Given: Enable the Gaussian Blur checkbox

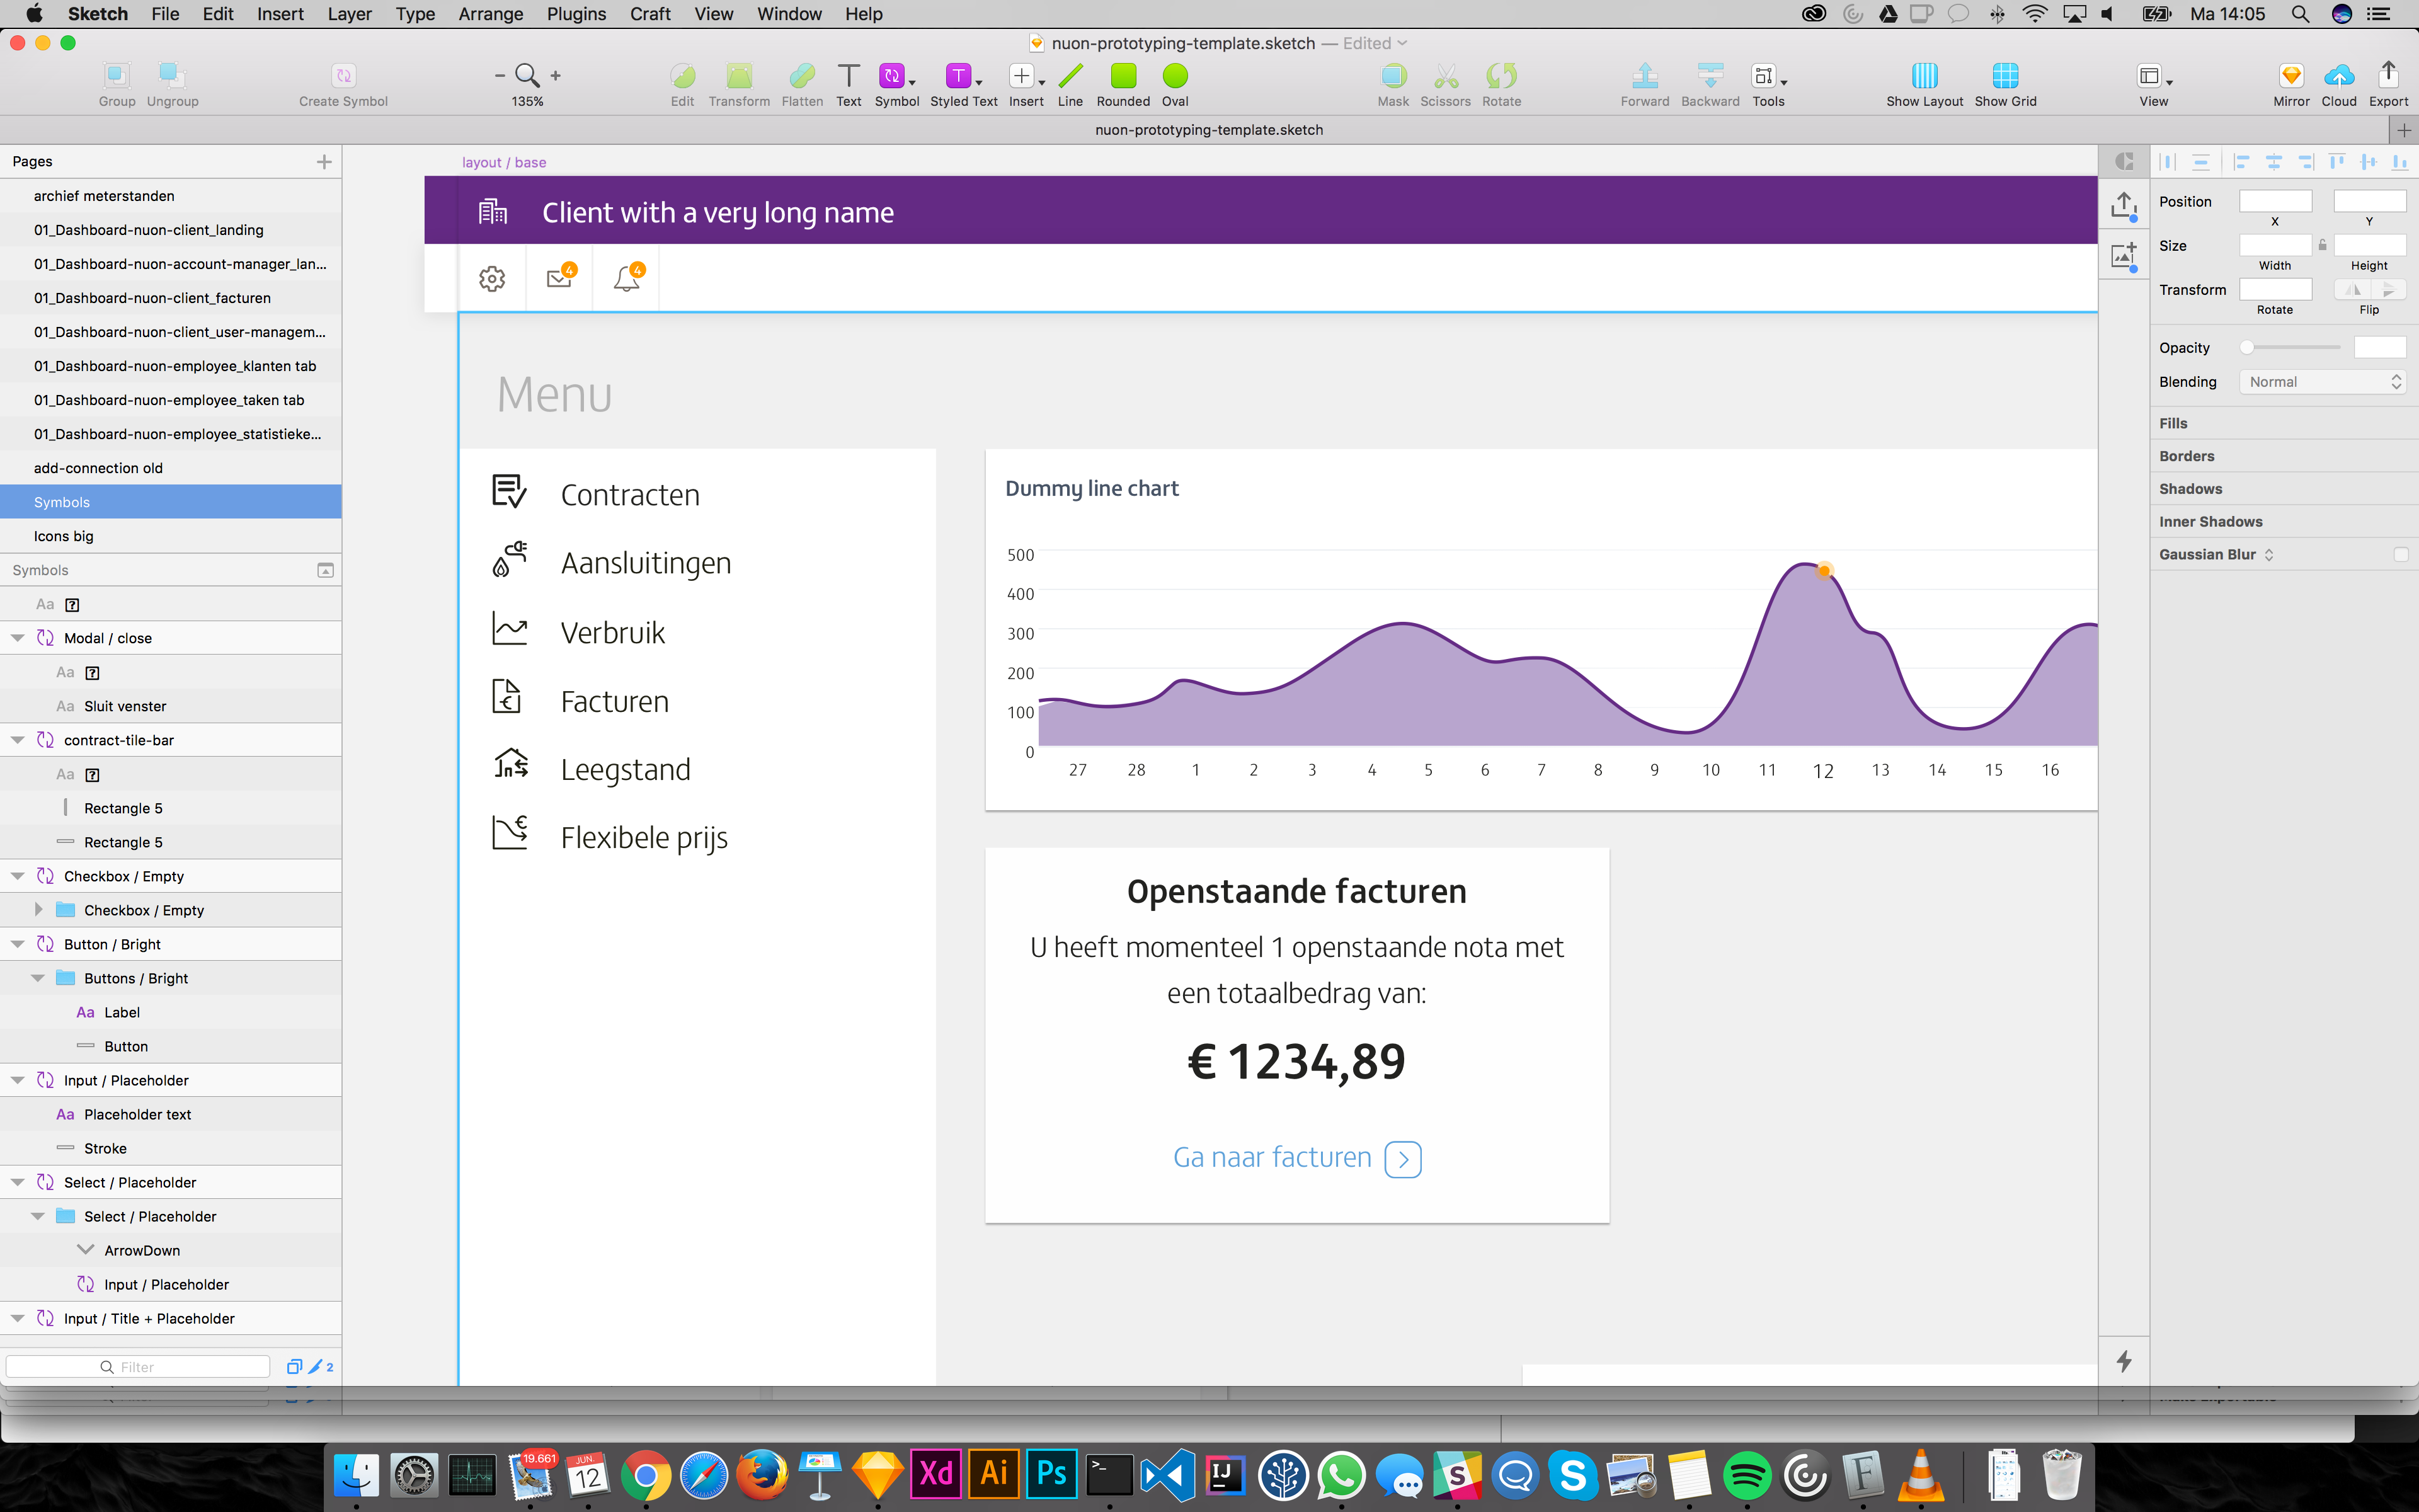Looking at the screenshot, I should [2401, 554].
